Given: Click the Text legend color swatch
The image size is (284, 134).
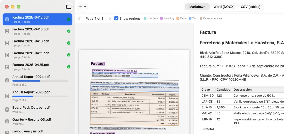Looking at the screenshot, I should click(x=190, y=18).
